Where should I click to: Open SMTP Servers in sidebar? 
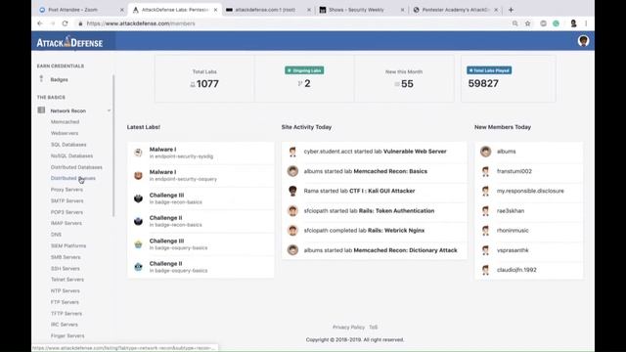pyautogui.click(x=67, y=200)
